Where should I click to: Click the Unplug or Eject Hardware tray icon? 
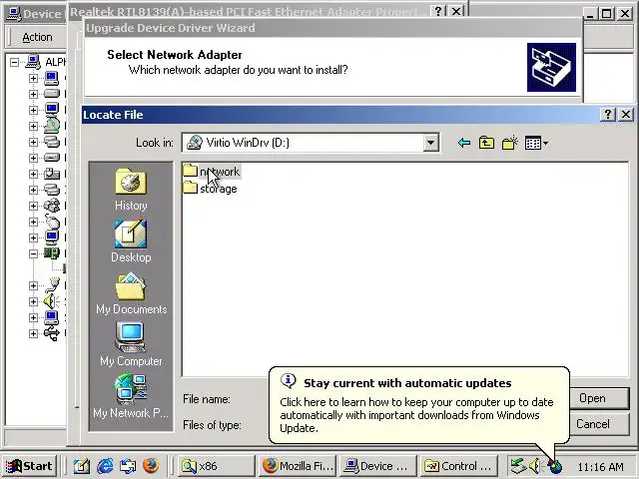pyautogui.click(x=518, y=466)
